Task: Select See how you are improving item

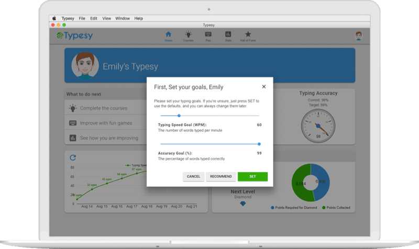Action: click(106, 138)
